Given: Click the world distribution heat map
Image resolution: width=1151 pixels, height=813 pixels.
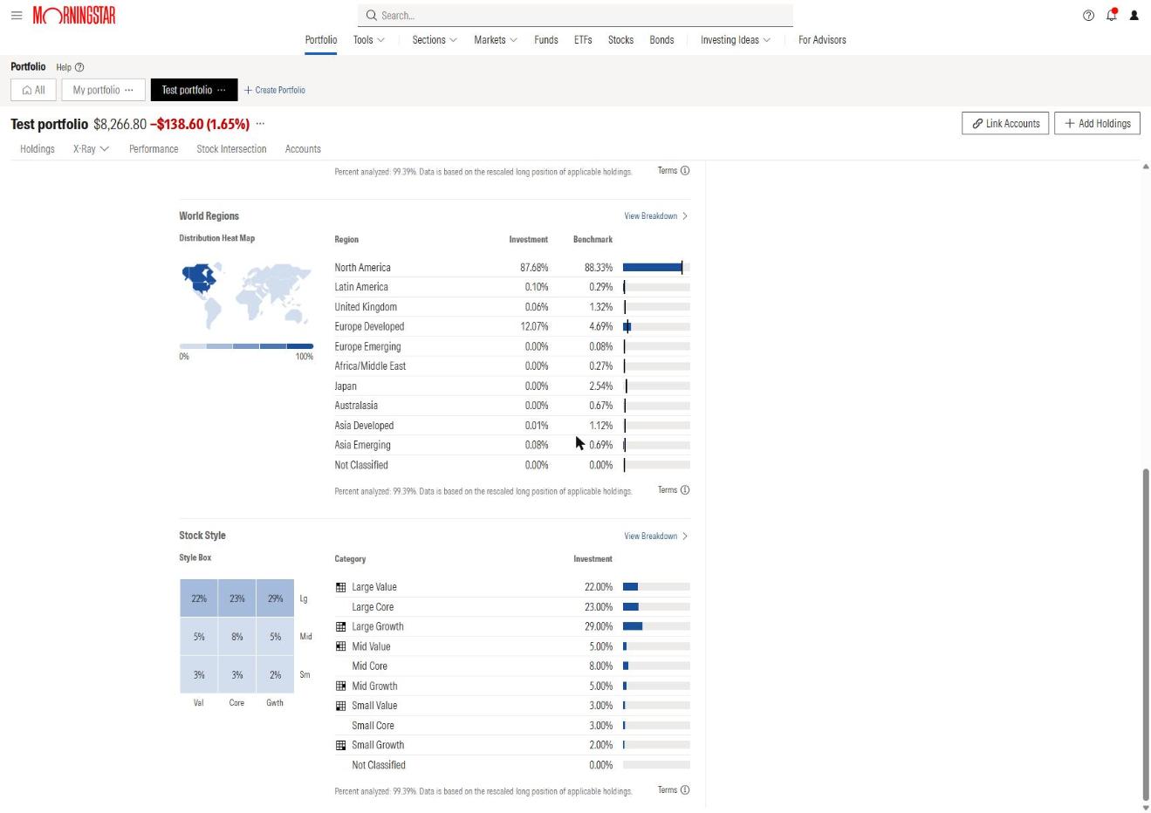Looking at the screenshot, I should (x=246, y=296).
